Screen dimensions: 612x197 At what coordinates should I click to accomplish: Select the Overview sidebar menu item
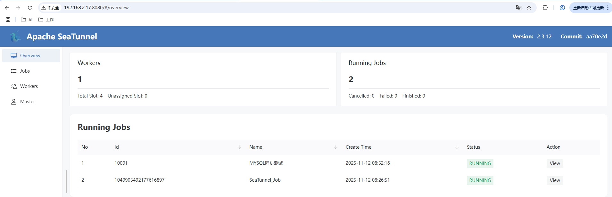(31, 56)
